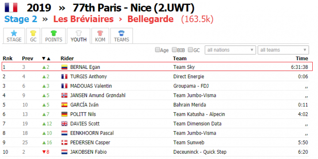Click the French flag beside the race title
Viewport: 318px width, 159px height.
tap(11, 8)
